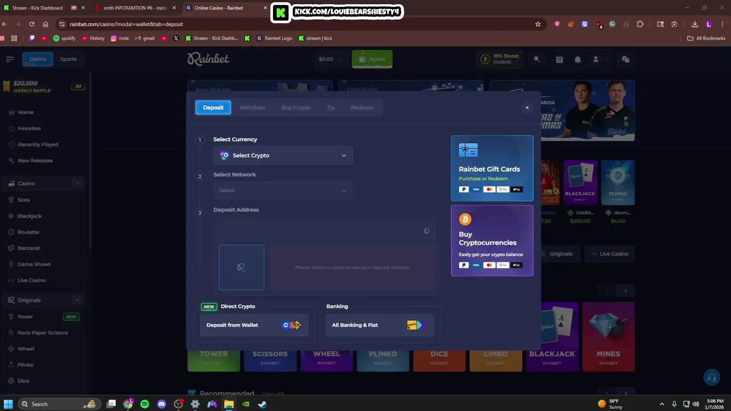Viewport: 731px width, 411px height.
Task: Open File Explorer from the taskbar
Action: click(228, 404)
